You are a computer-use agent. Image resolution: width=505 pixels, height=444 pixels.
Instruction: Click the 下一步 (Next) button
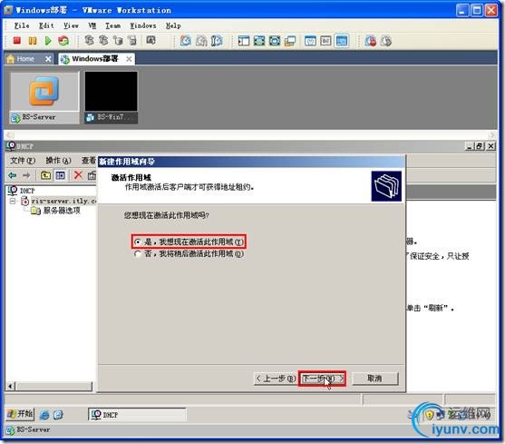pyautogui.click(x=322, y=379)
